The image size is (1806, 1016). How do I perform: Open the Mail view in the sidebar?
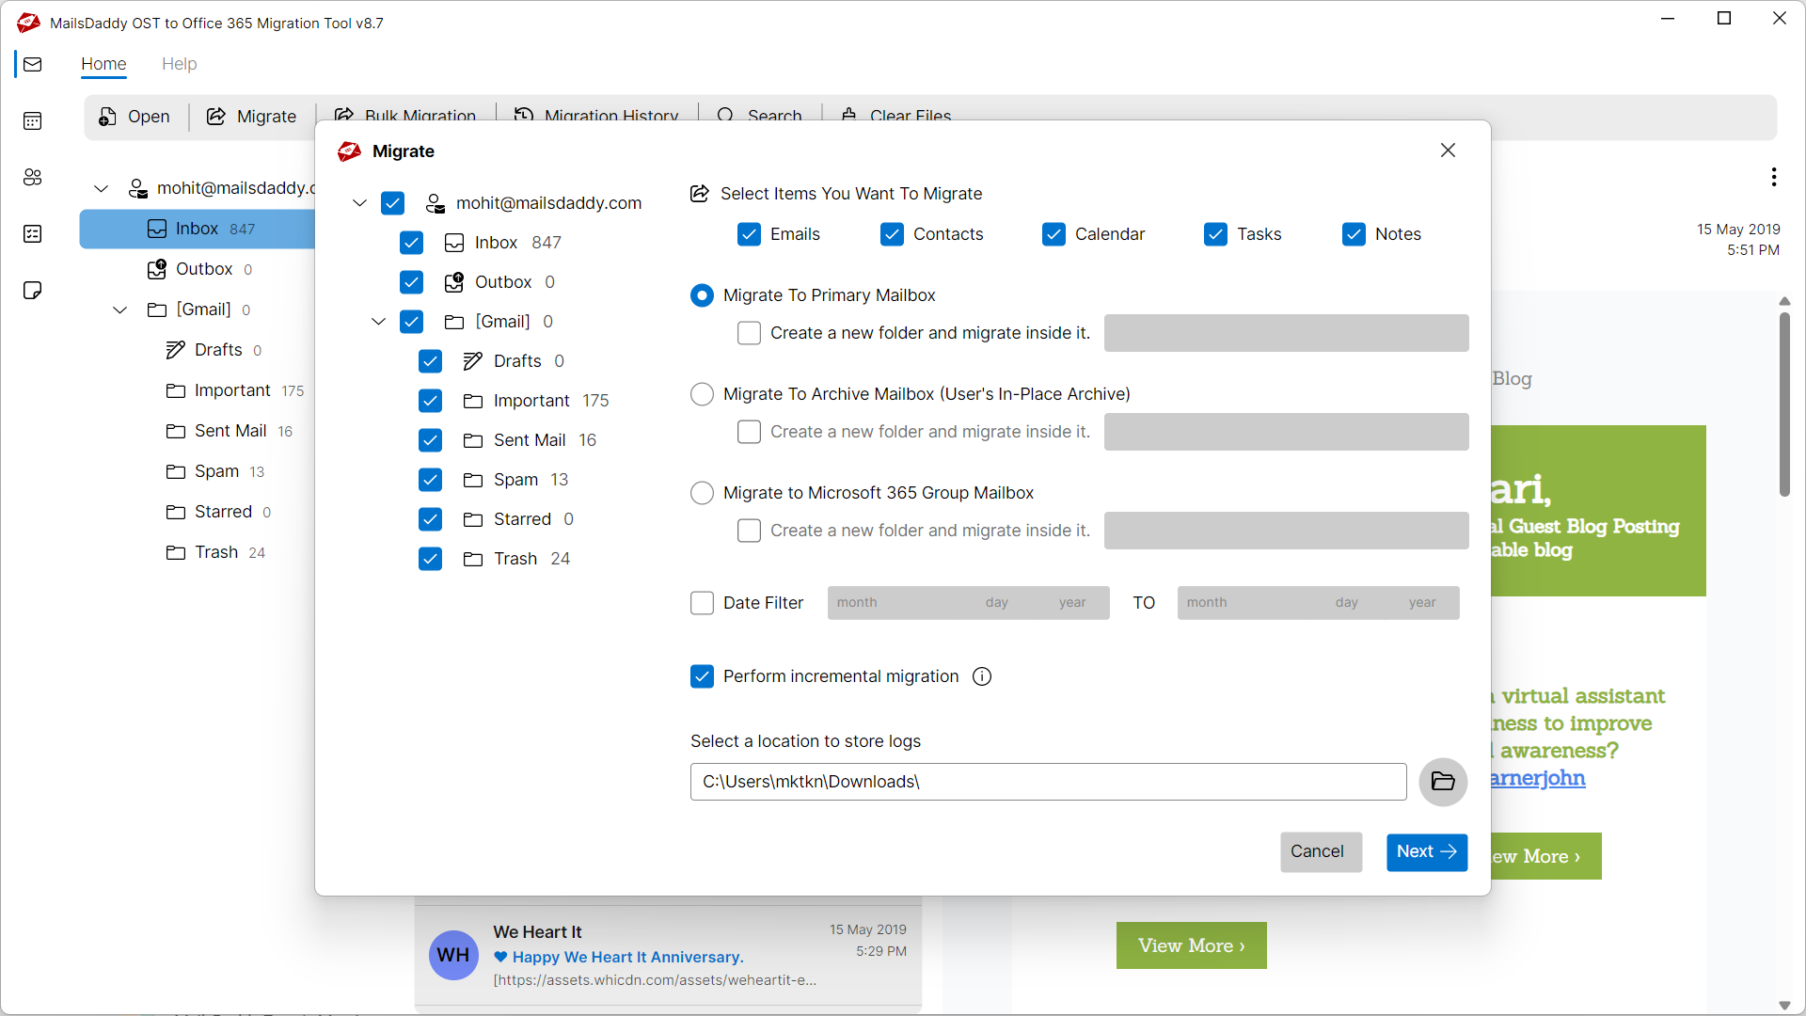click(33, 64)
